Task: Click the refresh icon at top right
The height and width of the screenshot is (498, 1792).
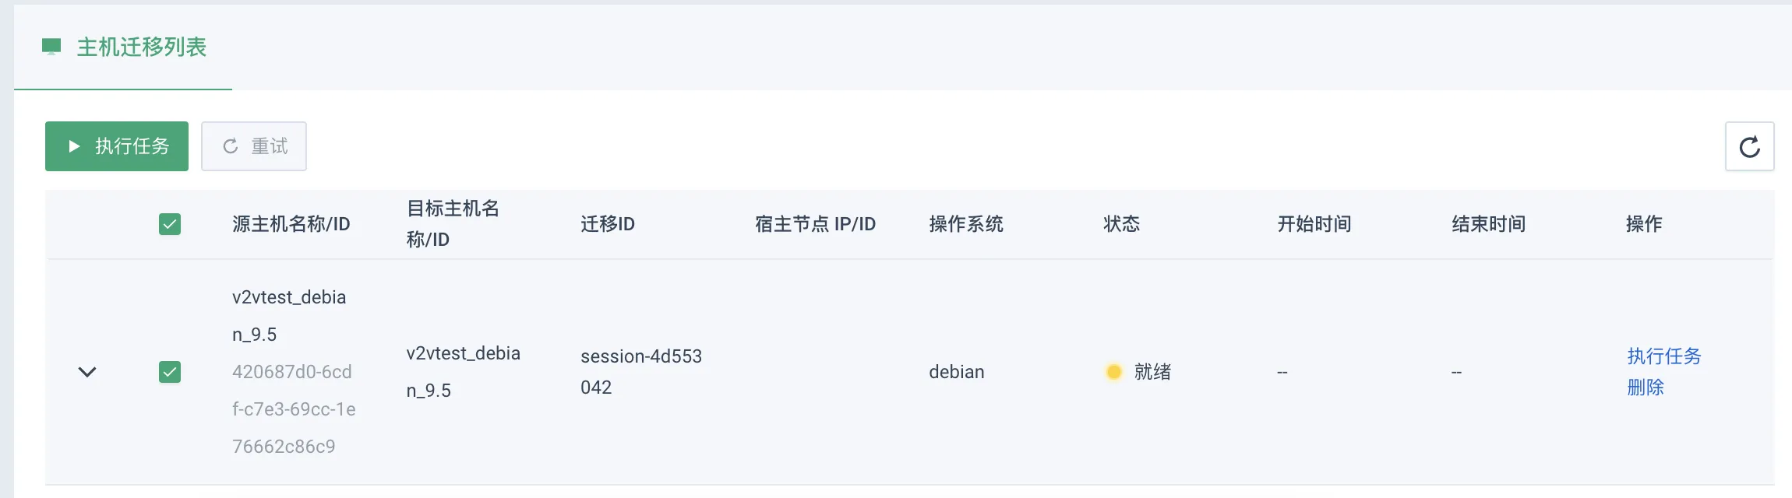Action: click(1749, 146)
